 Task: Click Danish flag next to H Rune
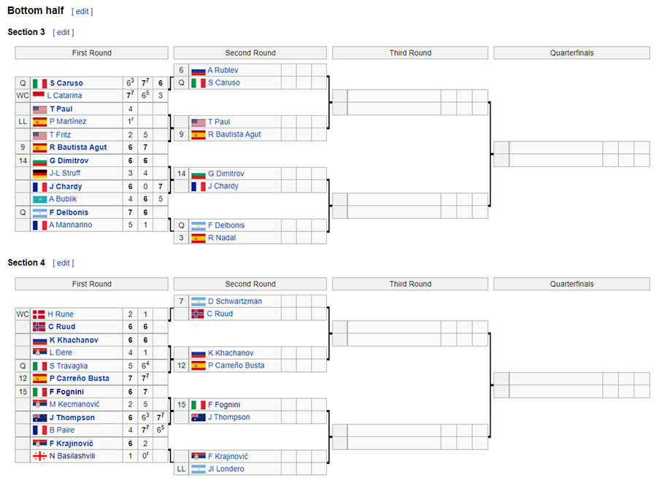[39, 314]
